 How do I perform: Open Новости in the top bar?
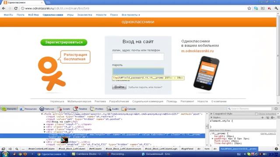tap(101, 15)
